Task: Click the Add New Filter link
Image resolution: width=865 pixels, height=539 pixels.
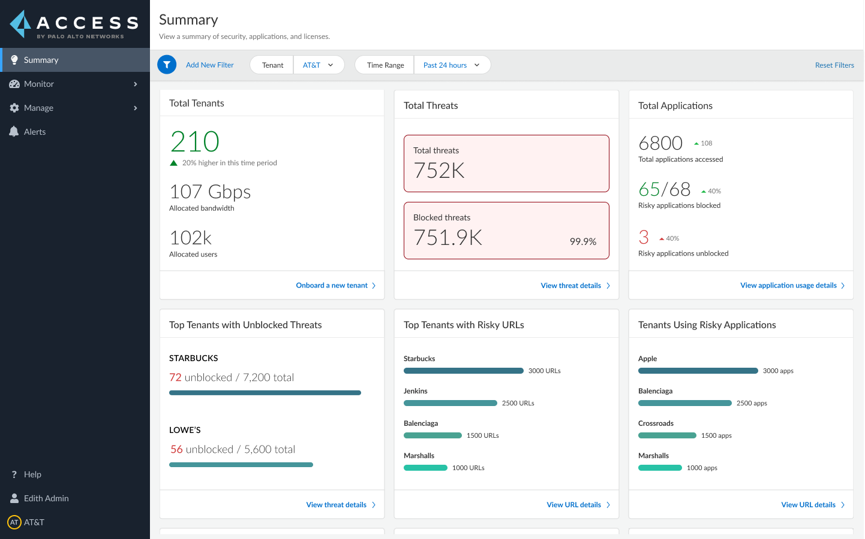Action: (210, 65)
